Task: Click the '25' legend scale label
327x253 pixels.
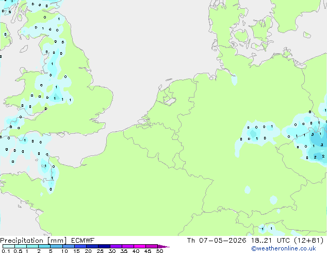Action: pyautogui.click(x=100, y=251)
